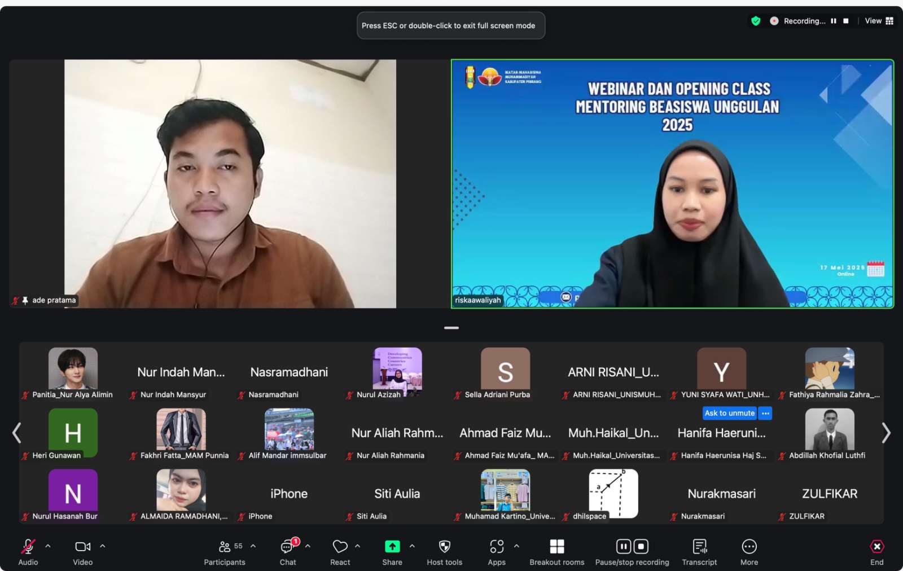Click the End meeting button
This screenshot has height=571, width=903.
pos(876,552)
